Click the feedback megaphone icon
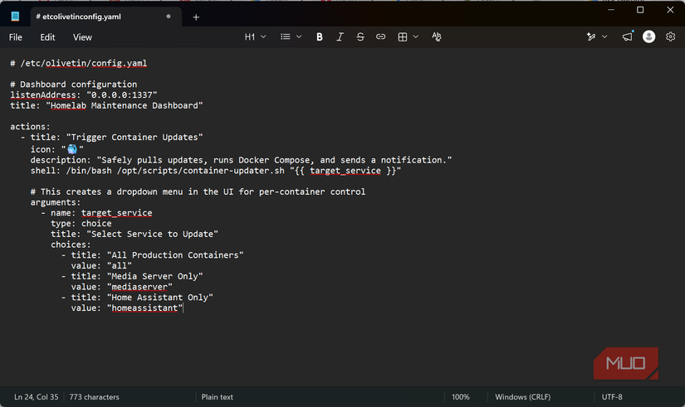The height and width of the screenshot is (407, 685). tap(628, 37)
